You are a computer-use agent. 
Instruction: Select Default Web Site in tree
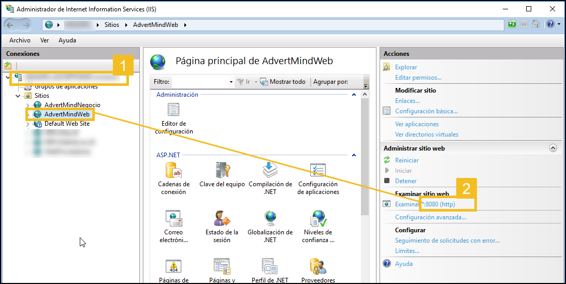pos(67,124)
